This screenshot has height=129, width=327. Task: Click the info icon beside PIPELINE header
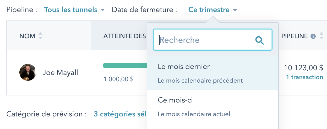pos(313,36)
